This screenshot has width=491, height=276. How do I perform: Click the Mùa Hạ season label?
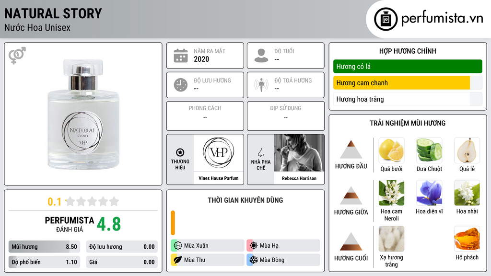pos(269,246)
